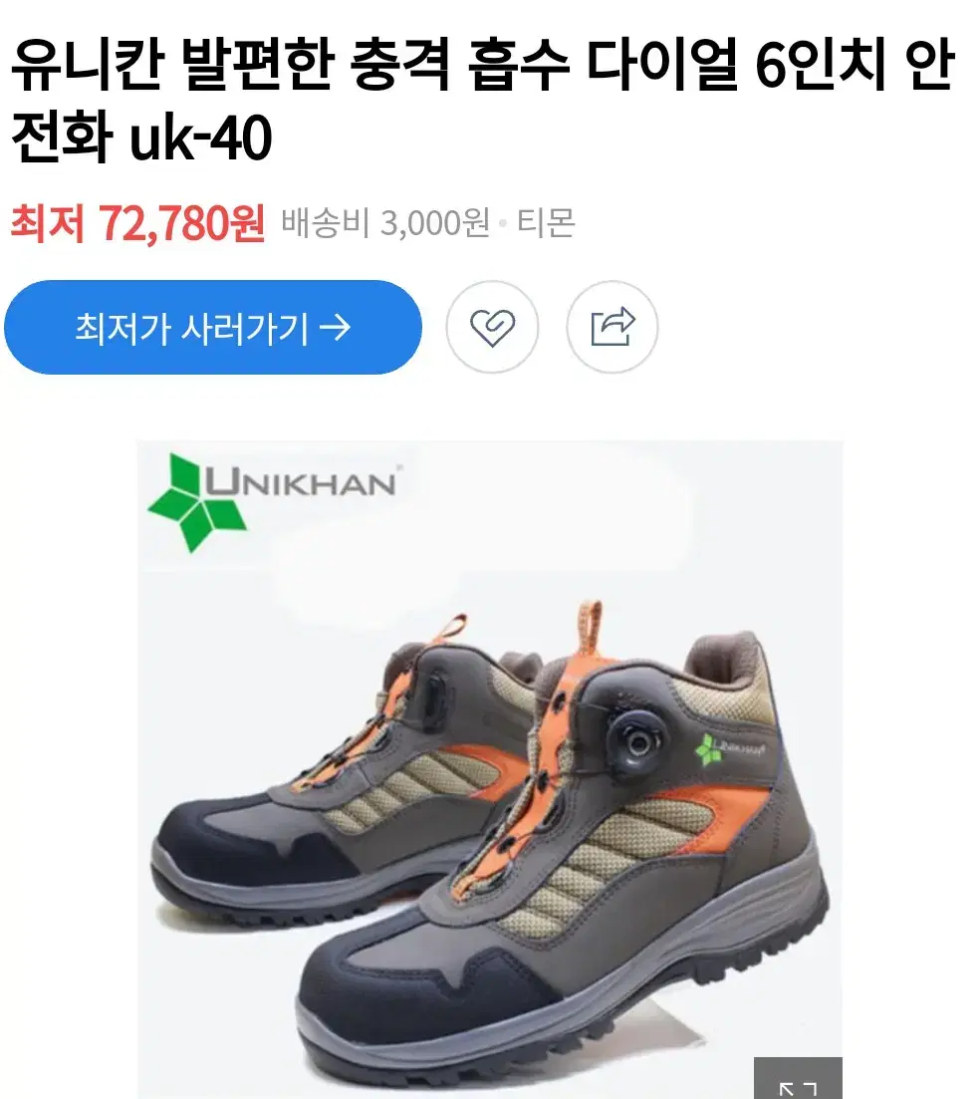
Task: Click 최저가 사러가기 blue button
Action: point(213,328)
